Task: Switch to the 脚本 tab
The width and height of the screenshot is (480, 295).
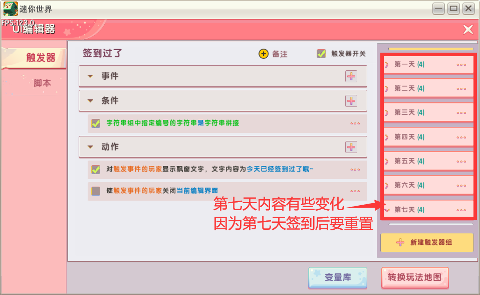Action: pyautogui.click(x=42, y=83)
